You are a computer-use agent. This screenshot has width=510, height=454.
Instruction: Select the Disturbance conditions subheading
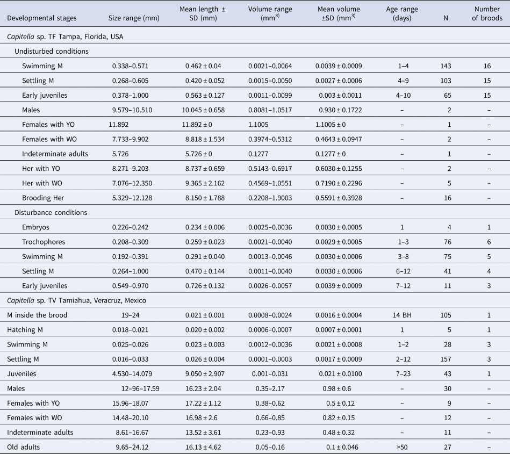point(51,212)
